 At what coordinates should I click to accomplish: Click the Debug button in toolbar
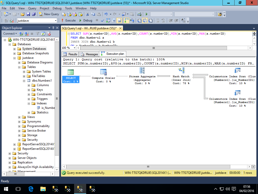[86, 20]
